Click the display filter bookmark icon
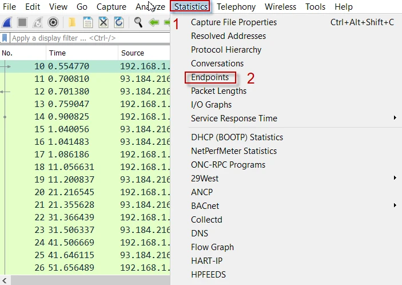The image size is (402, 285). (x=5, y=38)
